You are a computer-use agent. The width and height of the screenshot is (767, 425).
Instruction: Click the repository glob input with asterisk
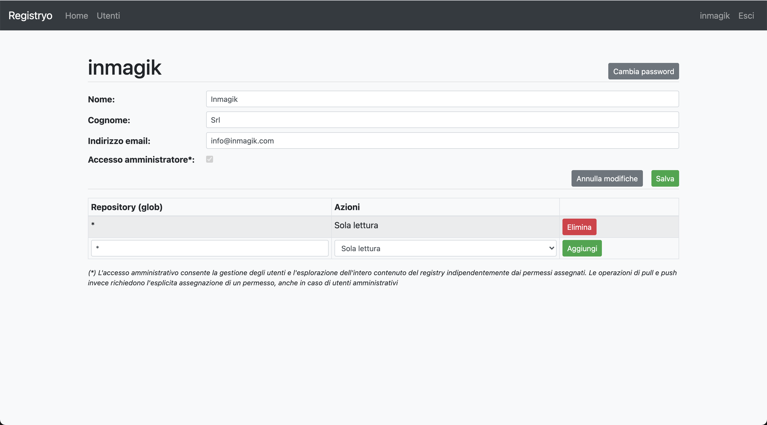tap(210, 248)
